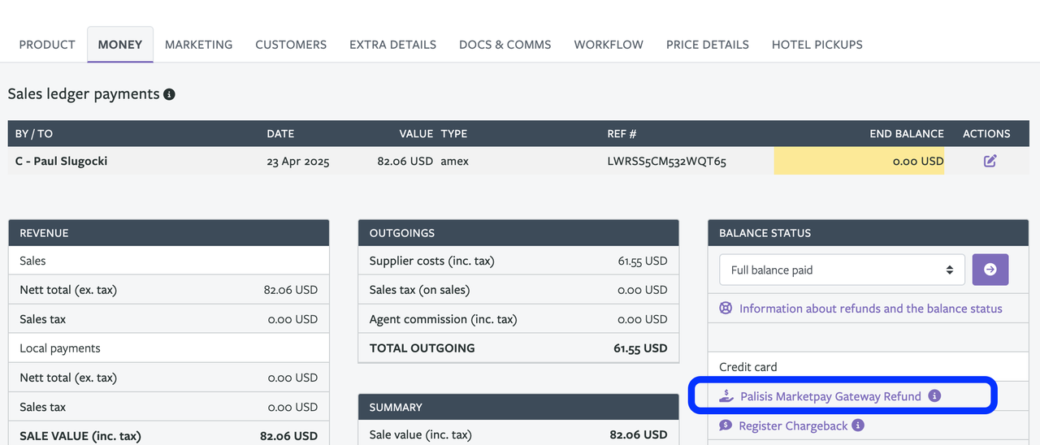The width and height of the screenshot is (1040, 445).
Task: Switch to the MARKETING tab
Action: click(198, 45)
